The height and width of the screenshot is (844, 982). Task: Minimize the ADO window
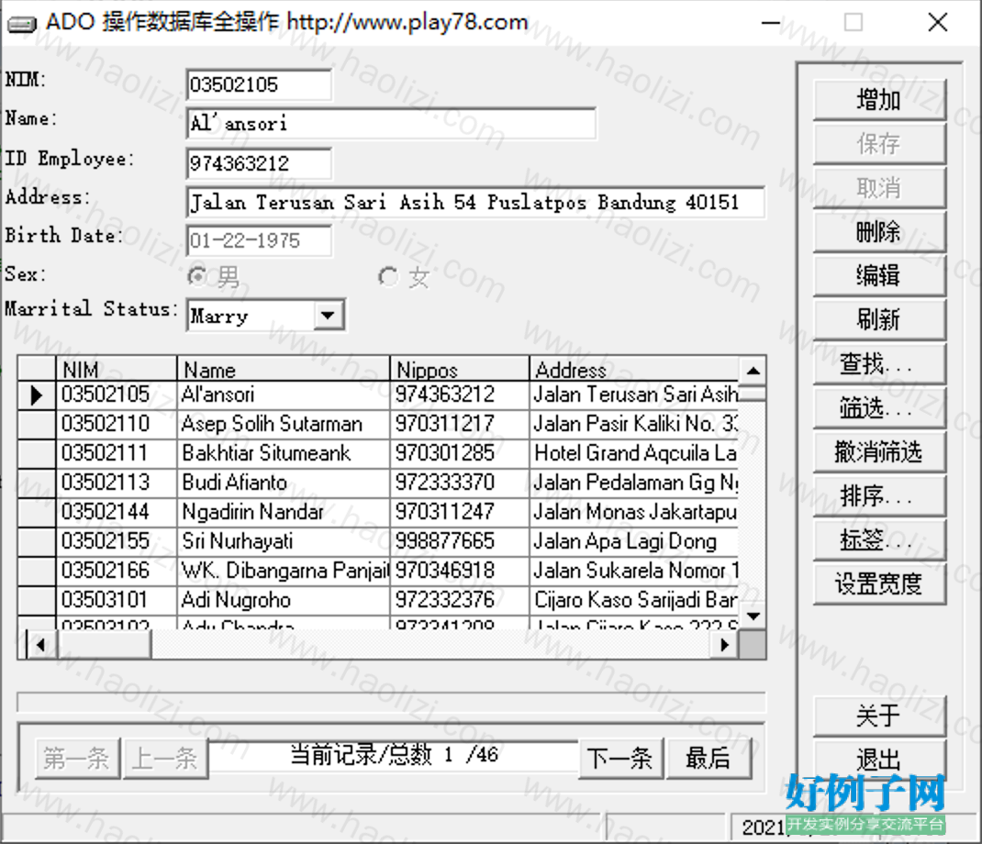tap(771, 23)
